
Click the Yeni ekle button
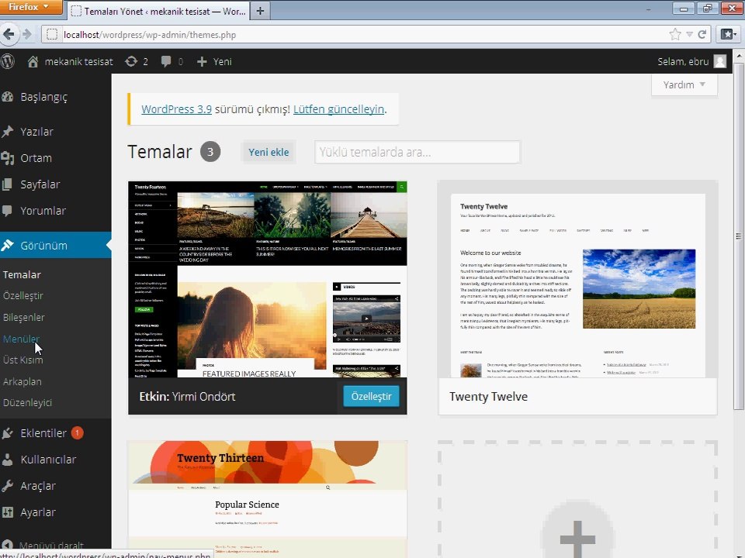pos(269,153)
